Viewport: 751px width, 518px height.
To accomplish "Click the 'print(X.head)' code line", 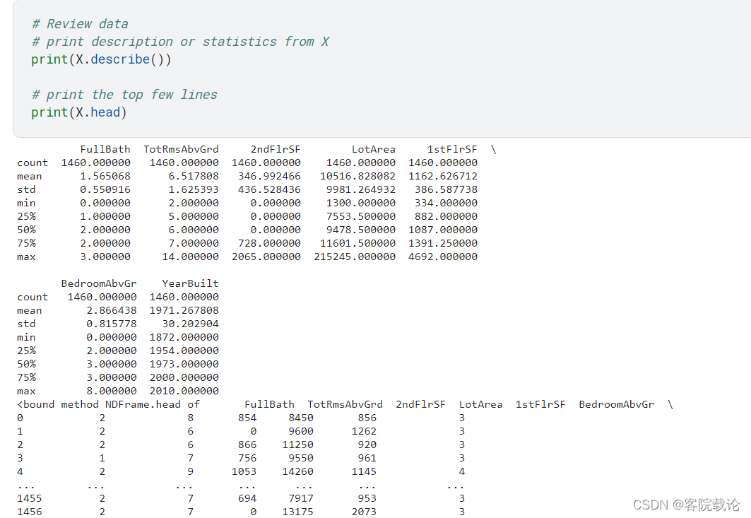I will (79, 112).
